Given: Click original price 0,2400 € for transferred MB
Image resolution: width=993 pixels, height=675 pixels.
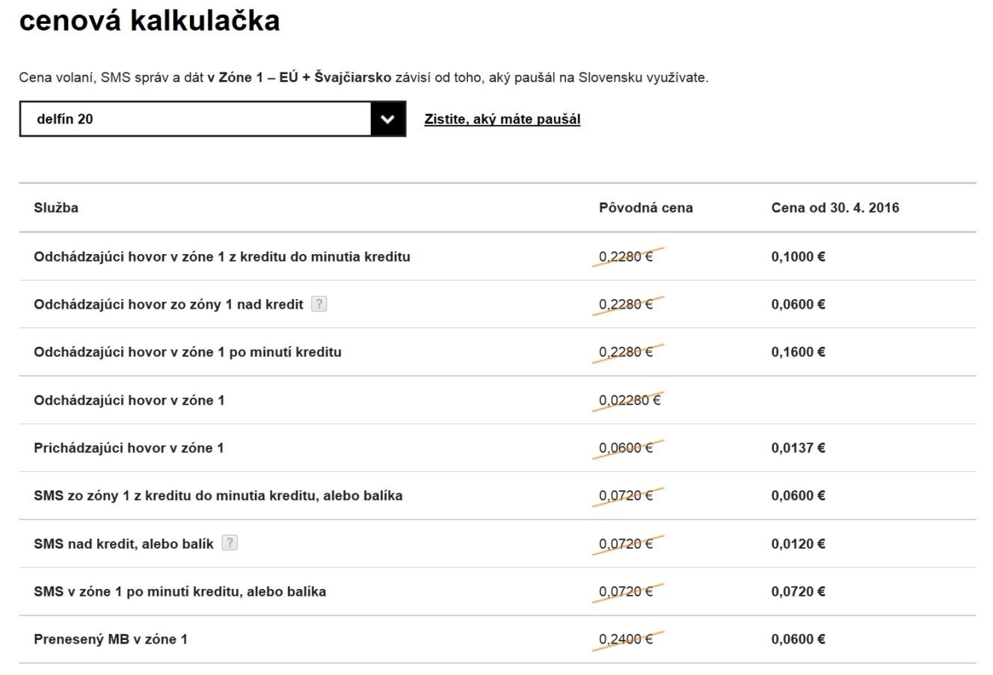Looking at the screenshot, I should pyautogui.click(x=626, y=639).
